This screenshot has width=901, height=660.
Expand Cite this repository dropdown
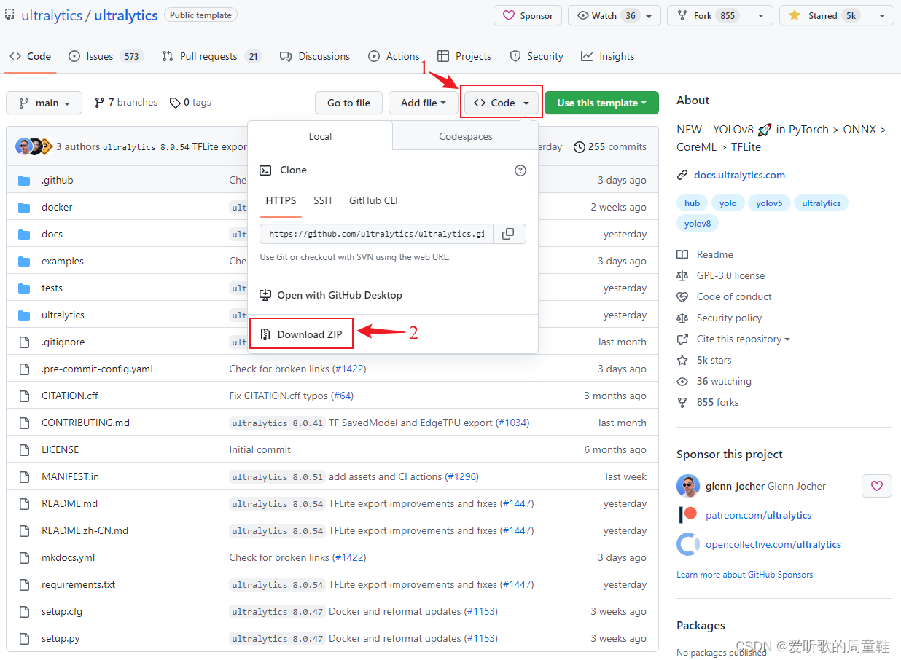(743, 339)
